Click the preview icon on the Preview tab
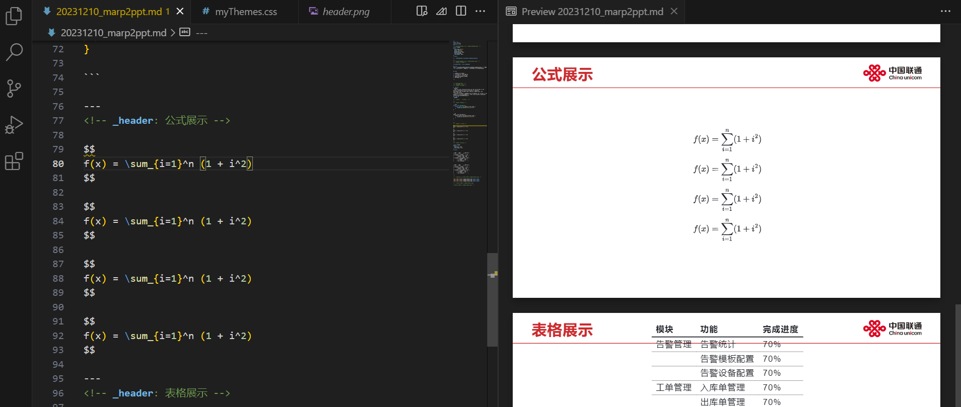 [x=511, y=11]
